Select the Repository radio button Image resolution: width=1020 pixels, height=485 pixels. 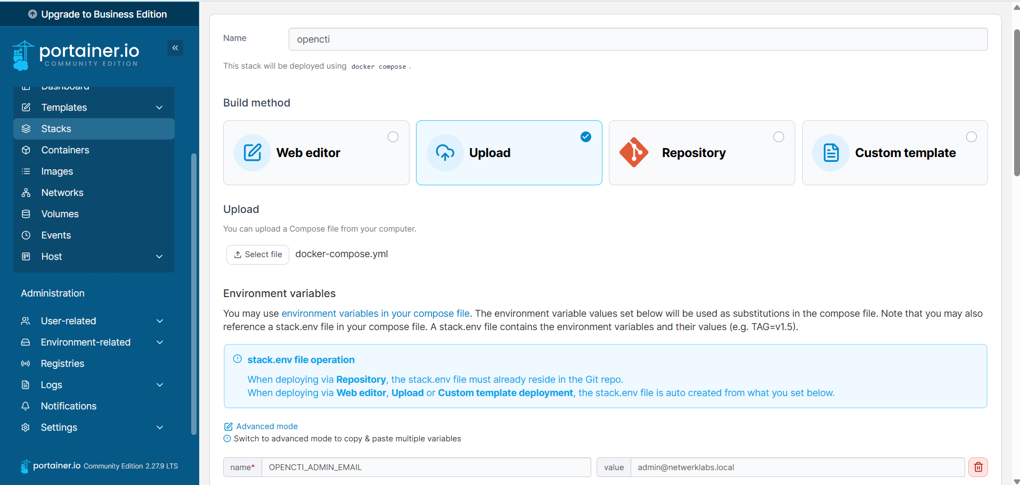(779, 137)
